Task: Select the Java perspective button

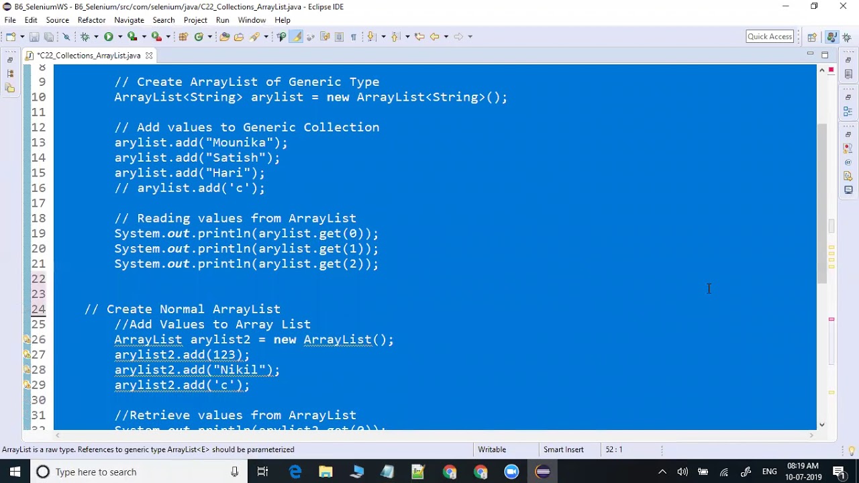Action: pyautogui.click(x=832, y=37)
